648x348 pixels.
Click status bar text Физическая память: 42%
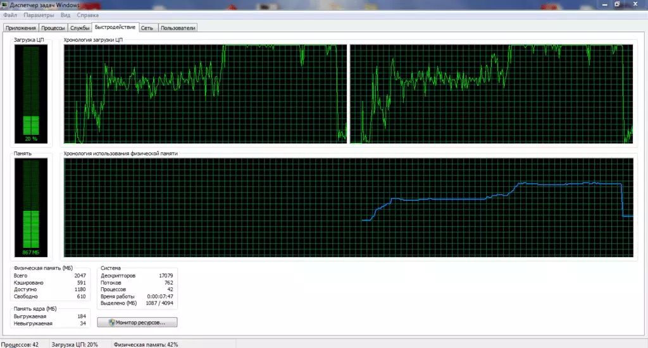coord(146,345)
